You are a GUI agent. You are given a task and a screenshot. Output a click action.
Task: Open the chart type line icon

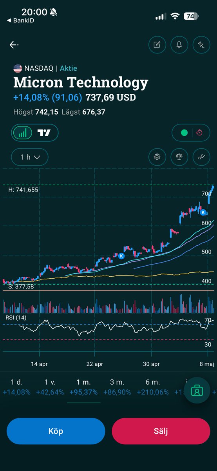[201, 157]
